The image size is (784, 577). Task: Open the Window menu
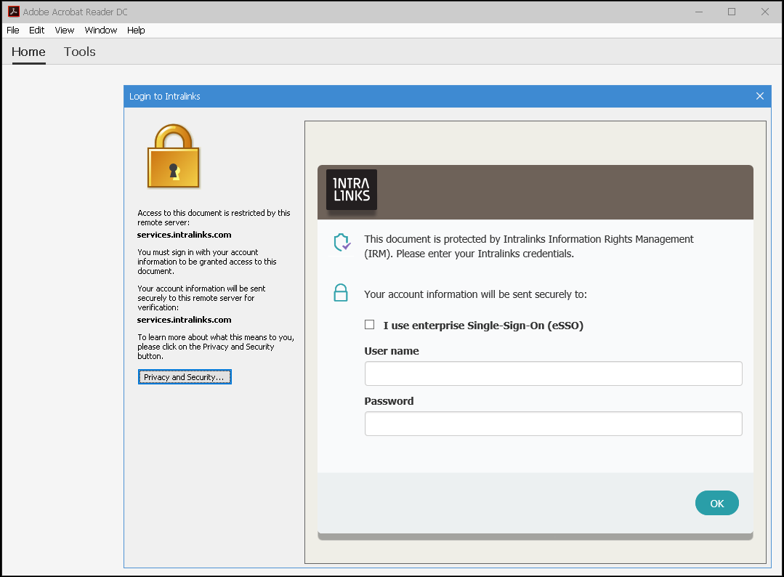point(100,30)
